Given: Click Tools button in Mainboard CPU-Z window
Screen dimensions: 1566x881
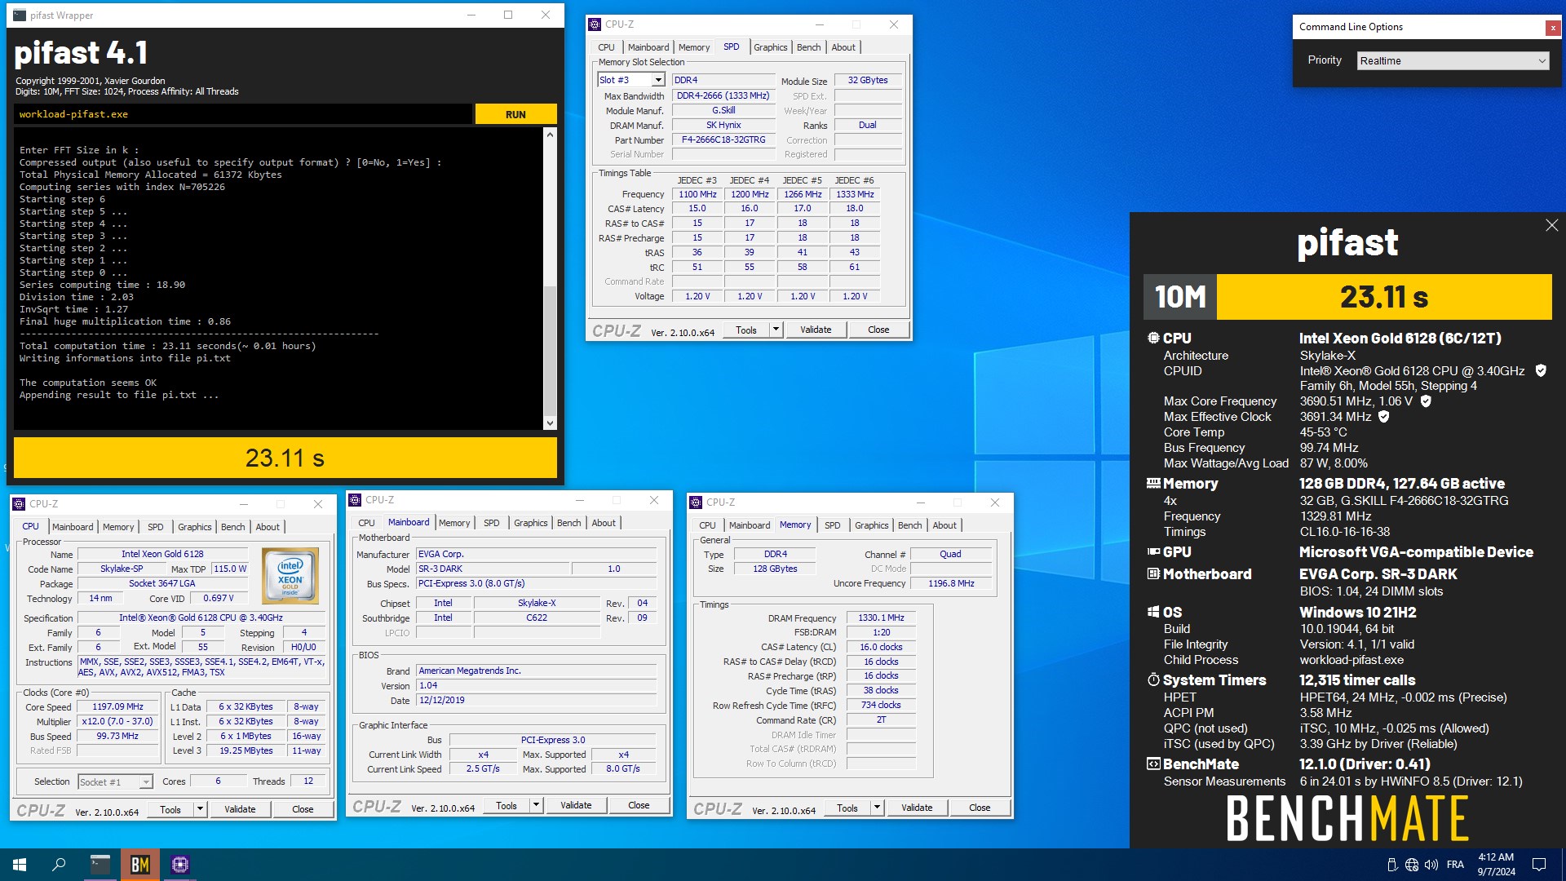Looking at the screenshot, I should click(507, 806).
